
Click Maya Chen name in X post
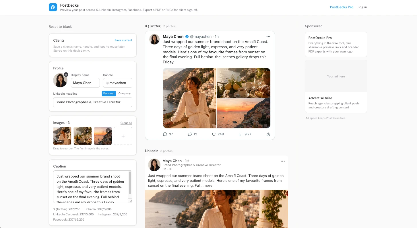pyautogui.click(x=173, y=36)
